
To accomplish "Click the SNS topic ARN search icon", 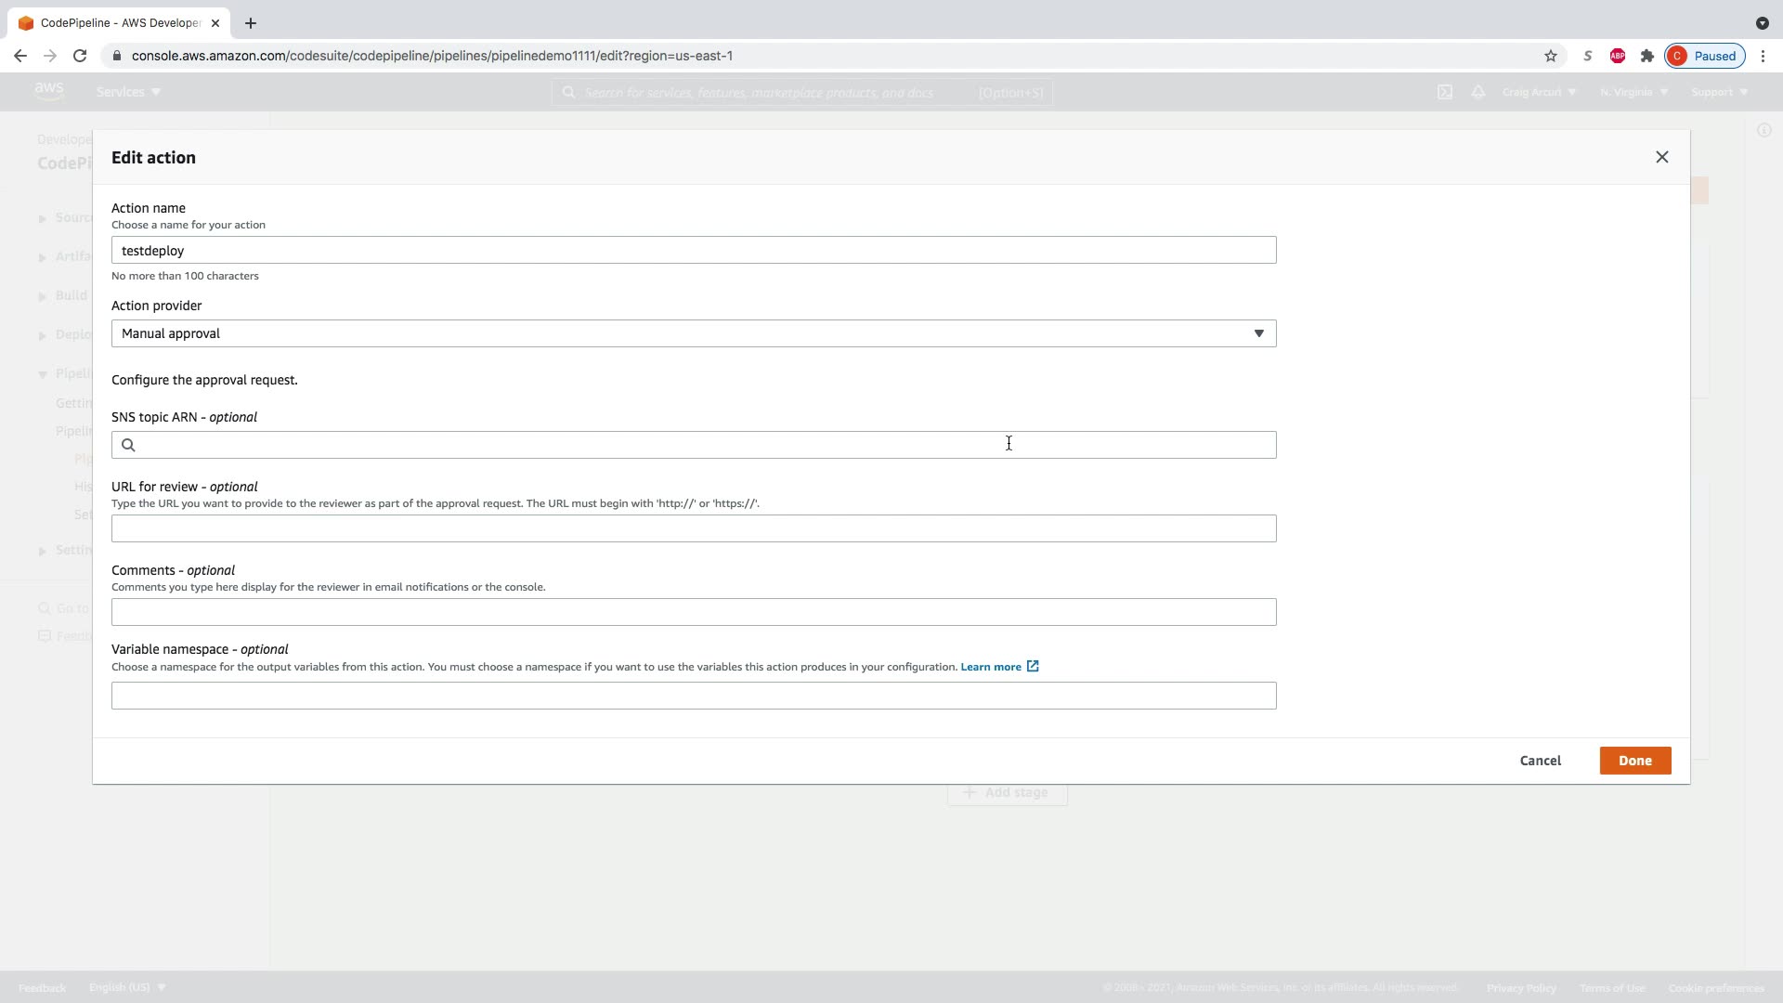I will (129, 445).
